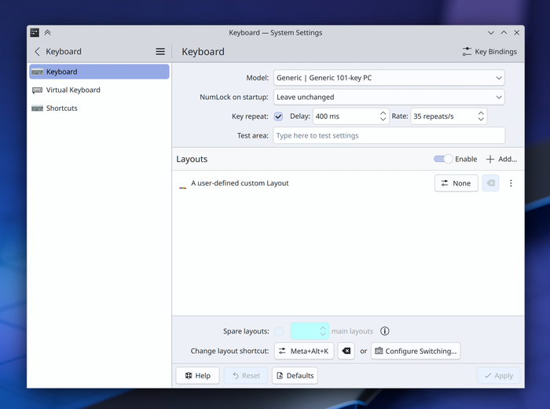Select Virtual Keyboard in sidebar
This screenshot has width=550, height=409.
[x=73, y=90]
